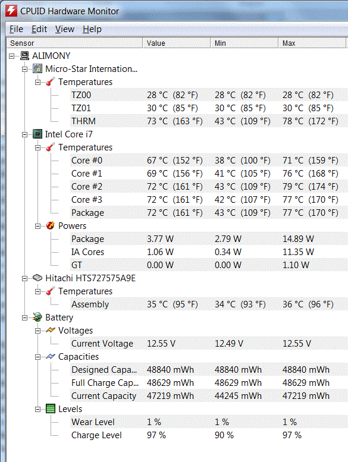Click THRM max value 78 °C
This screenshot has height=462, width=348.
click(311, 121)
